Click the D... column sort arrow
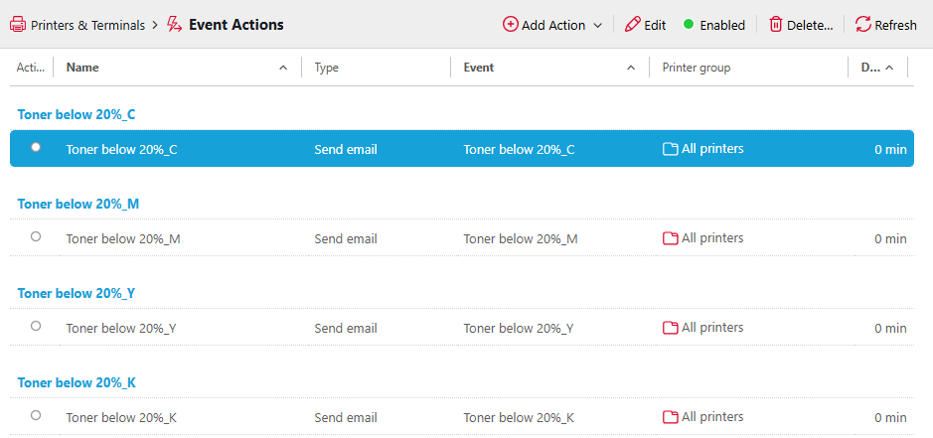The width and height of the screenshot is (933, 438). [889, 68]
